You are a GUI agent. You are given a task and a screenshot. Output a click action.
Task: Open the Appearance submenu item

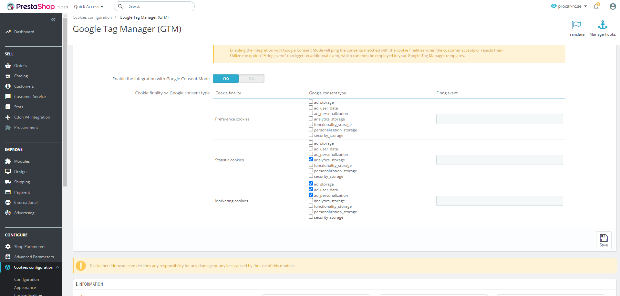(25, 288)
